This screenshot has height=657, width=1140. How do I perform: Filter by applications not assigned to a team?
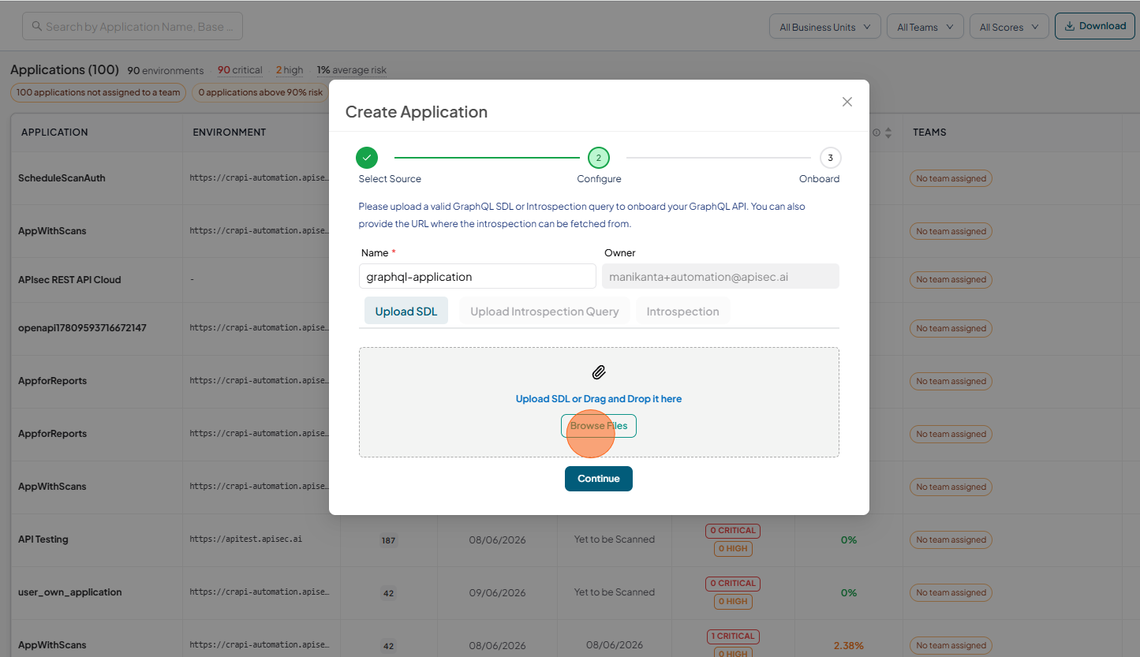pyautogui.click(x=99, y=92)
